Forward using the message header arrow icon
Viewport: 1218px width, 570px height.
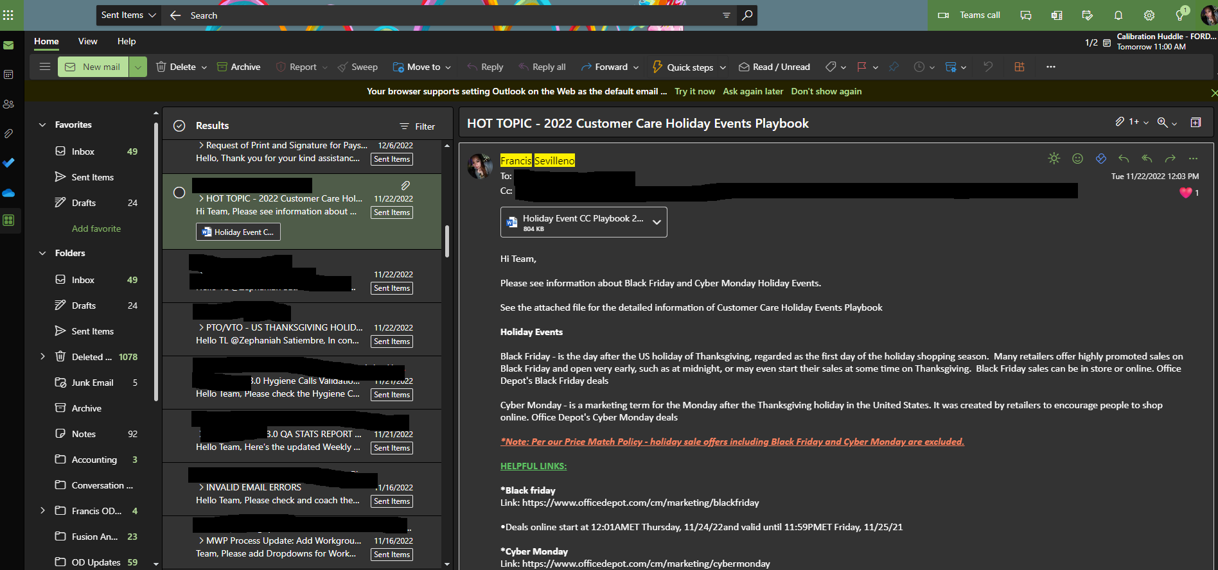click(1170, 159)
